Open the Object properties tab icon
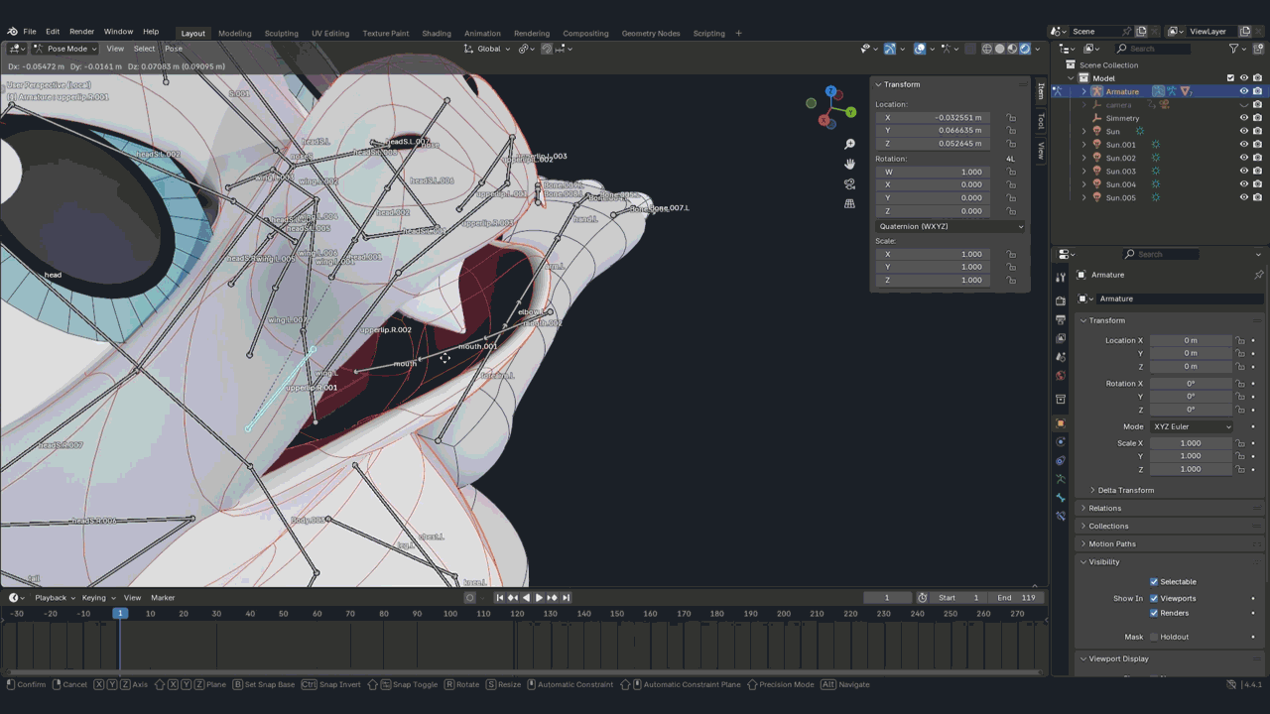This screenshot has height=714, width=1270. [1061, 423]
